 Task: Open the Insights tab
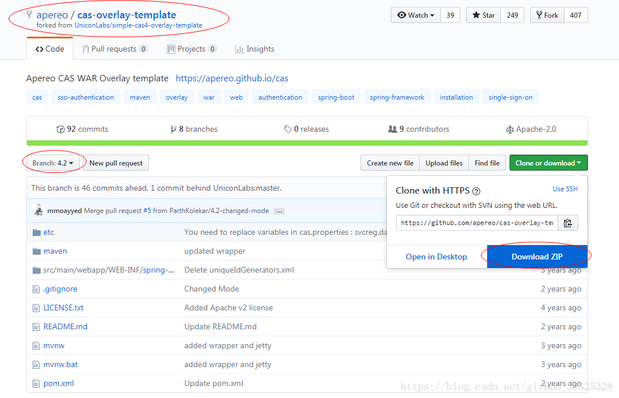pyautogui.click(x=254, y=49)
